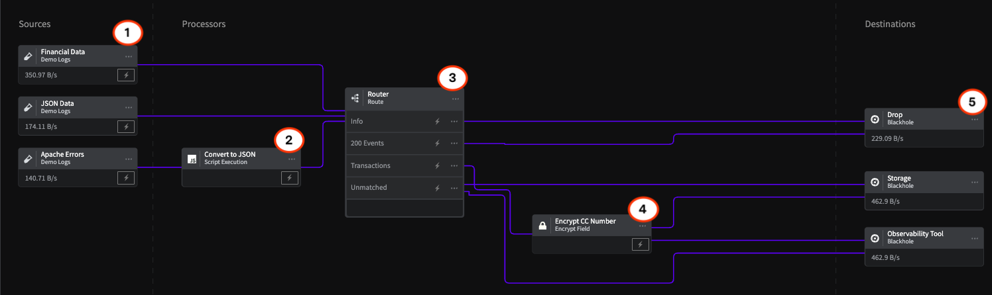Image resolution: width=992 pixels, height=295 pixels.
Task: Click the lightning icon on the Unmatched route
Action: tap(437, 188)
